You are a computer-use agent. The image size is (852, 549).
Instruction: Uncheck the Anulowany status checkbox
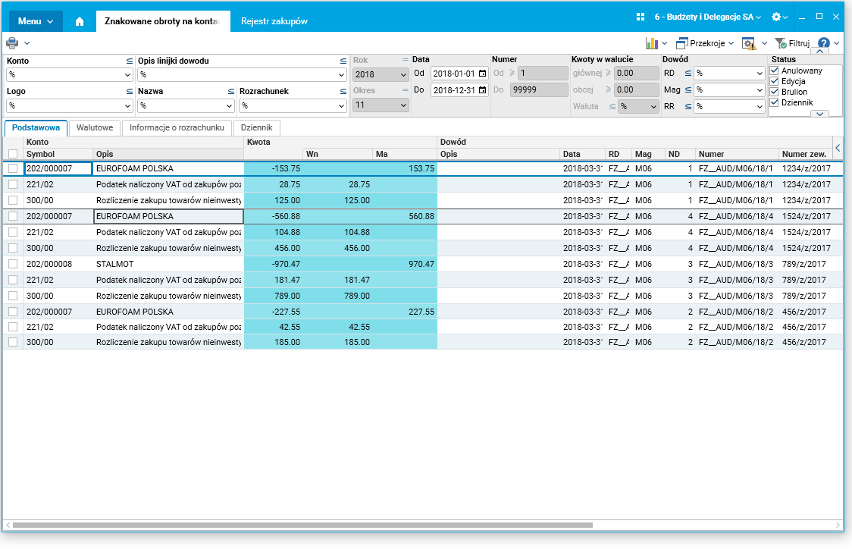[x=774, y=71]
